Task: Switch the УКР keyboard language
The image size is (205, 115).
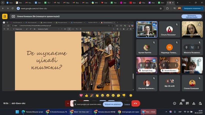Action: 180,112
